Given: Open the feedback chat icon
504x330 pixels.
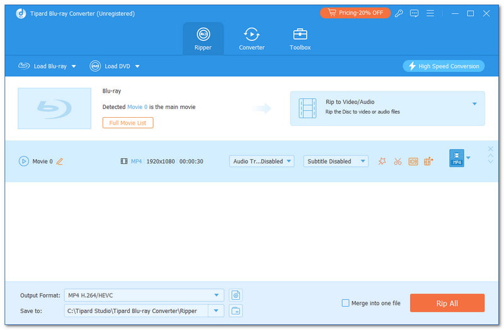Looking at the screenshot, I should (x=414, y=13).
